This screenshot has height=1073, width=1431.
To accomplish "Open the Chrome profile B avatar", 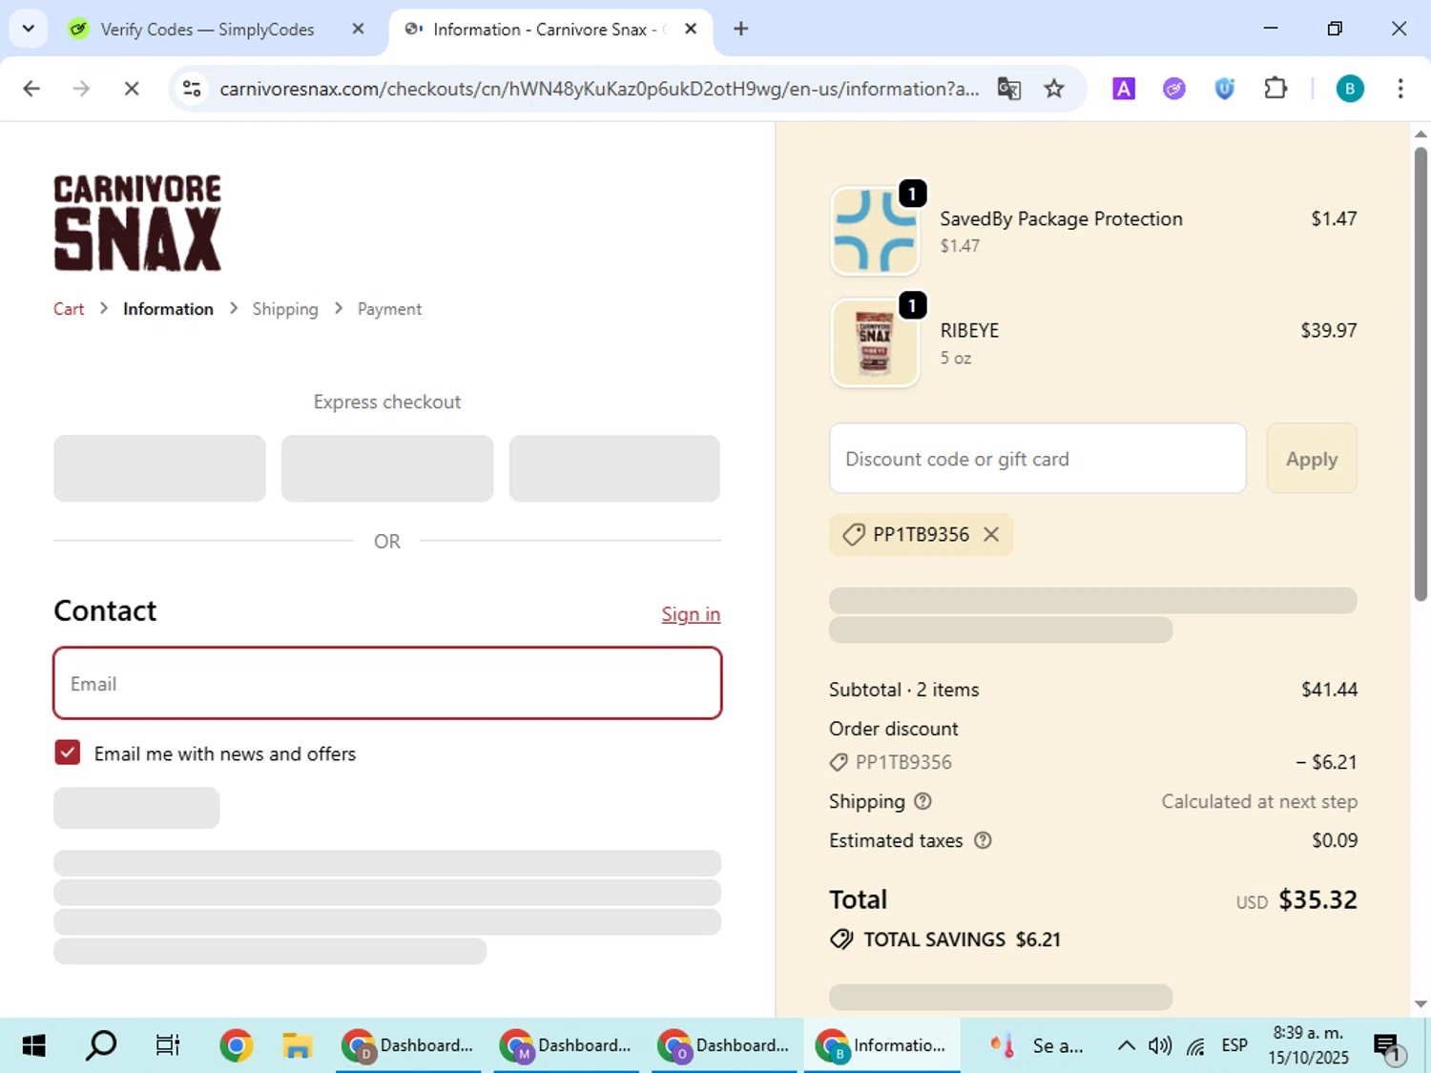I will [1349, 89].
